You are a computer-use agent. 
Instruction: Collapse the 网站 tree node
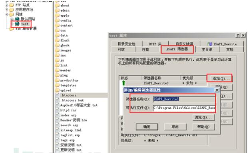[x=6, y=14]
